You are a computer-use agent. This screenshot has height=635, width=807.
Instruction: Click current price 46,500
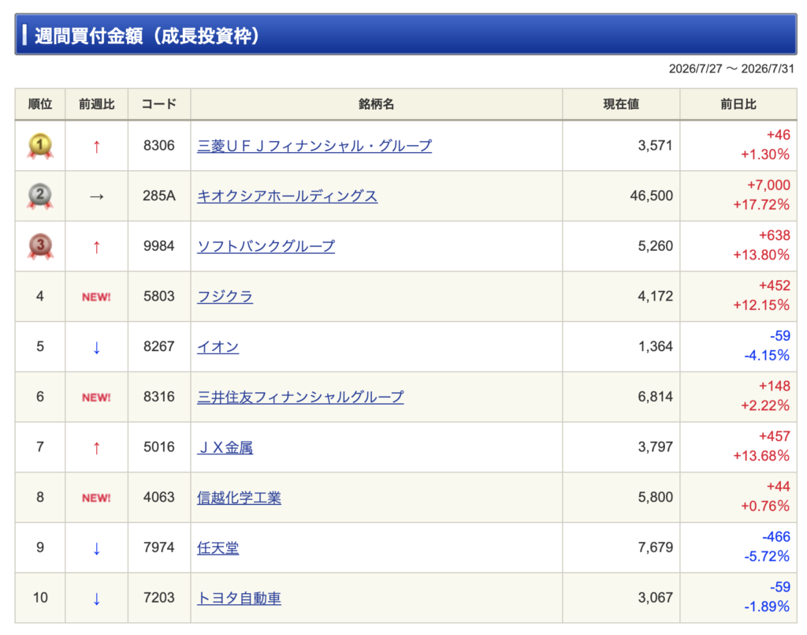(x=652, y=196)
